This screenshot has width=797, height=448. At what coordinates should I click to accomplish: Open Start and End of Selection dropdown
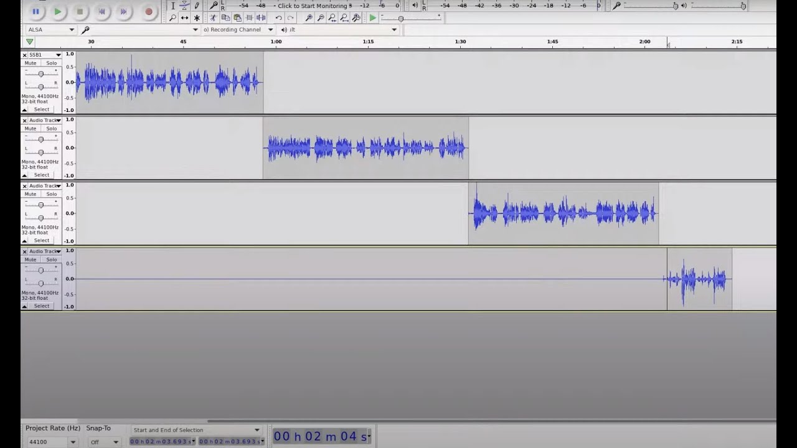[196, 430]
